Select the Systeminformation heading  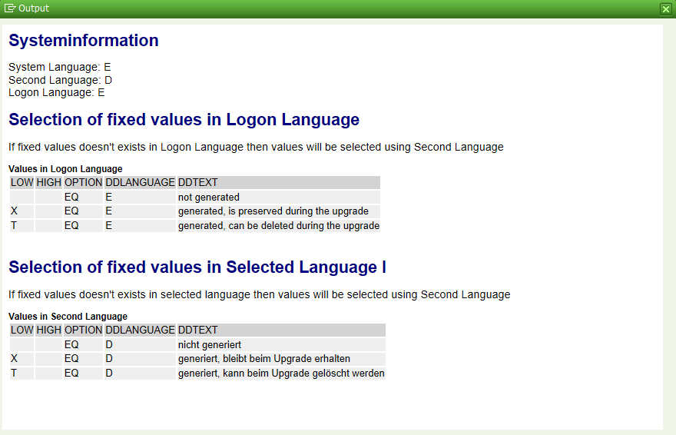click(x=84, y=41)
